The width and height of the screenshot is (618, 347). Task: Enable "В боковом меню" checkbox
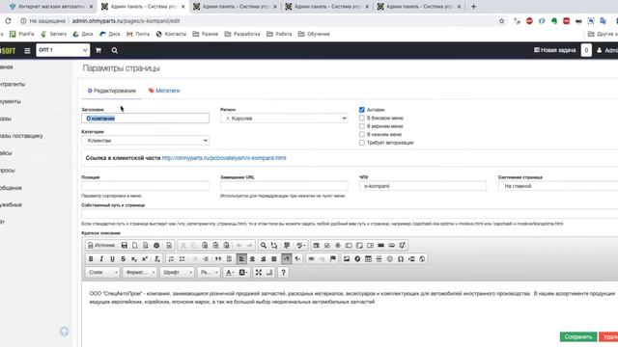click(362, 118)
